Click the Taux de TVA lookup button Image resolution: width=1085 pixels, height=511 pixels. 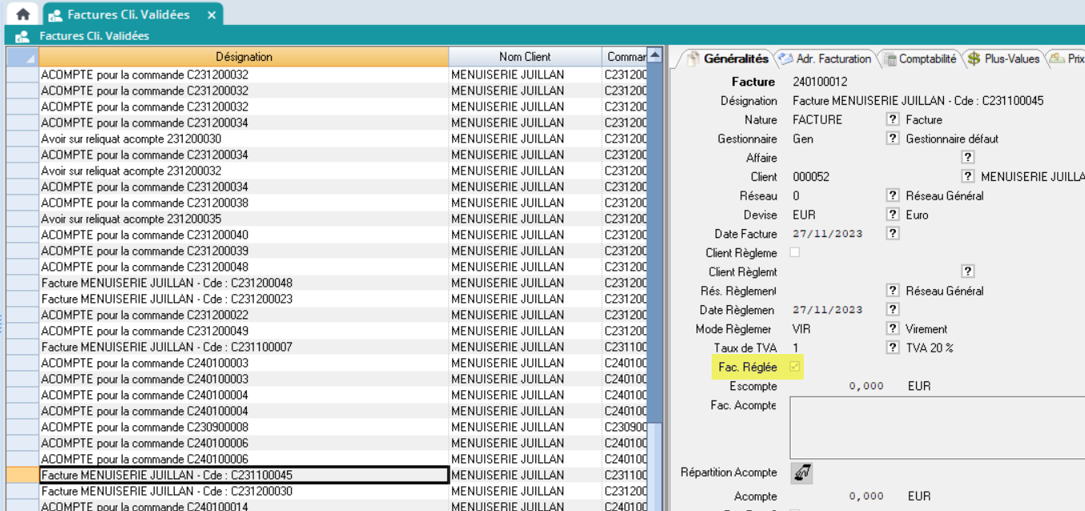(893, 348)
